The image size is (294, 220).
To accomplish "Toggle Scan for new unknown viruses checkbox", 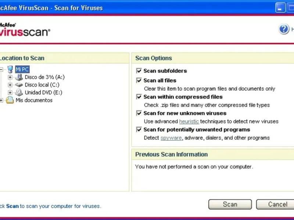I will [139, 113].
